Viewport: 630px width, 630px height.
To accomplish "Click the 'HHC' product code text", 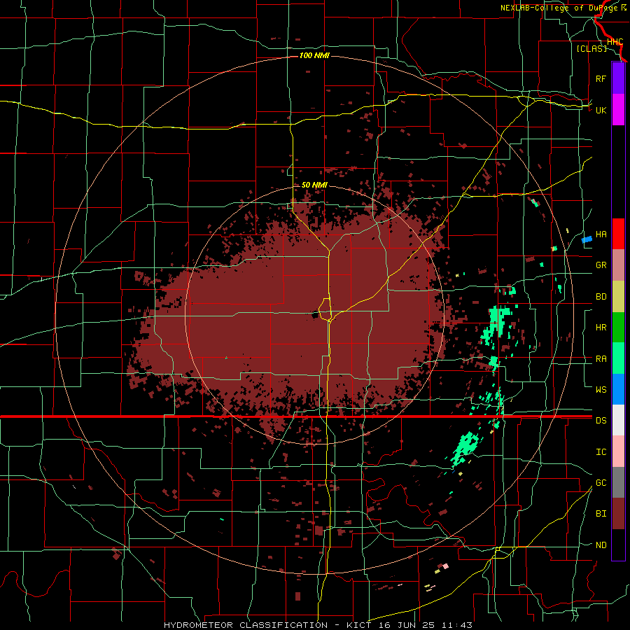I will 615,42.
